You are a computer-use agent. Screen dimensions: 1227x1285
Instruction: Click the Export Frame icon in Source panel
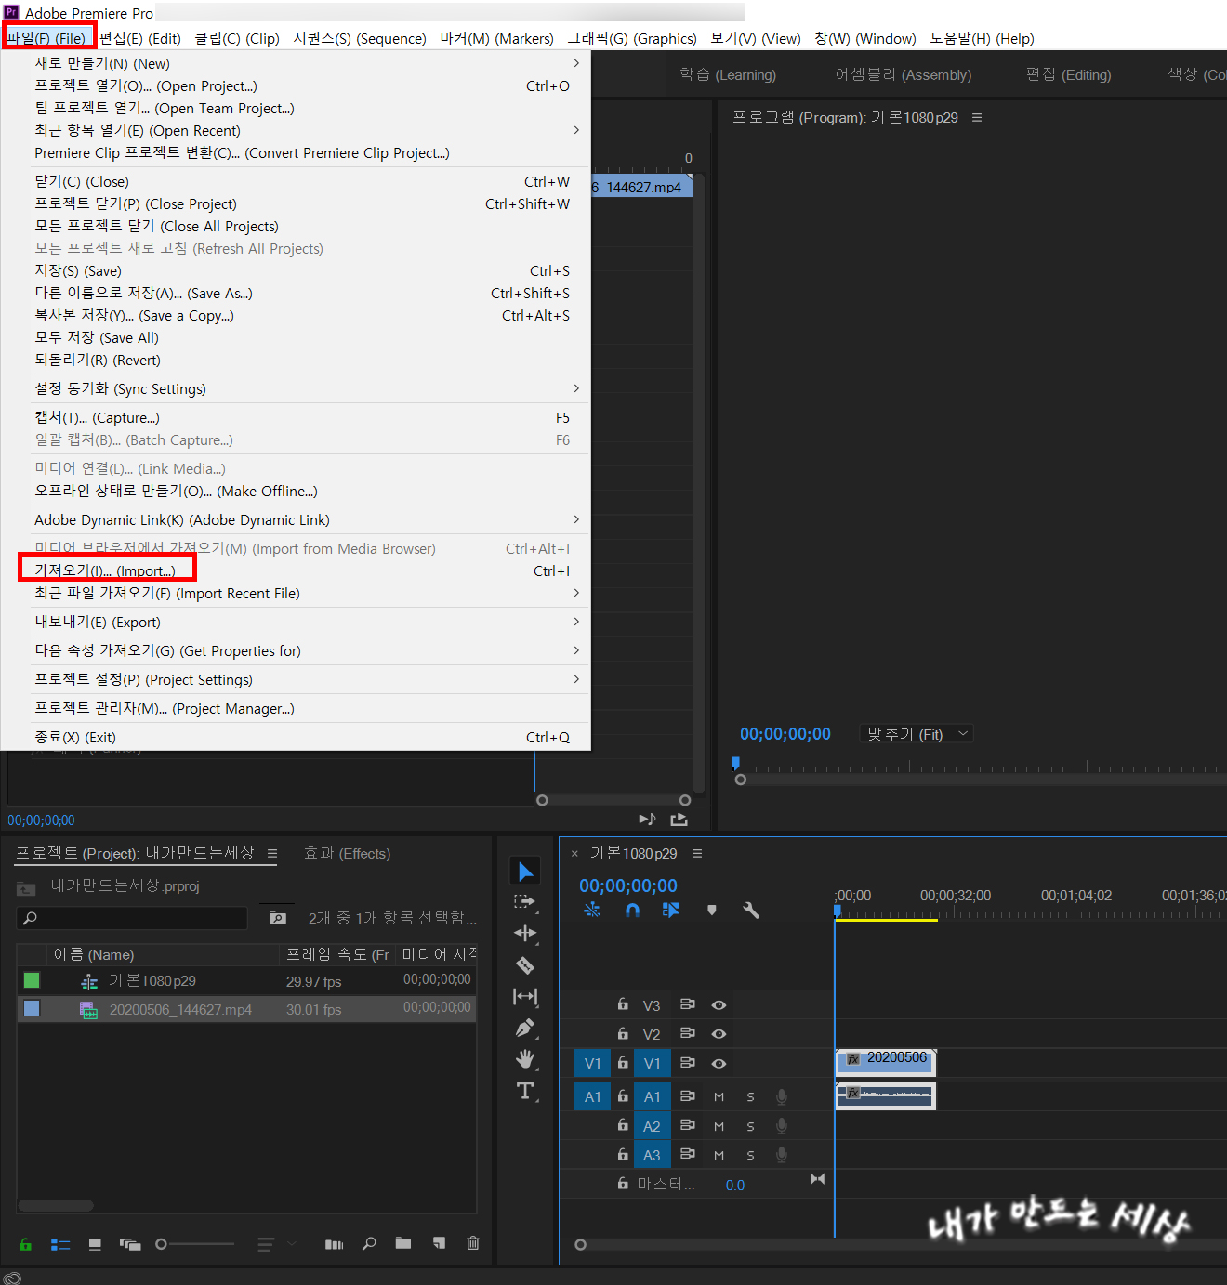tap(679, 819)
